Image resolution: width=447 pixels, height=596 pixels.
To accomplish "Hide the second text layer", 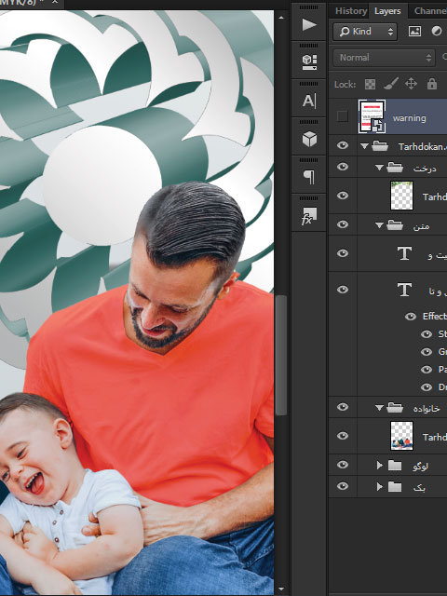I will (x=343, y=290).
